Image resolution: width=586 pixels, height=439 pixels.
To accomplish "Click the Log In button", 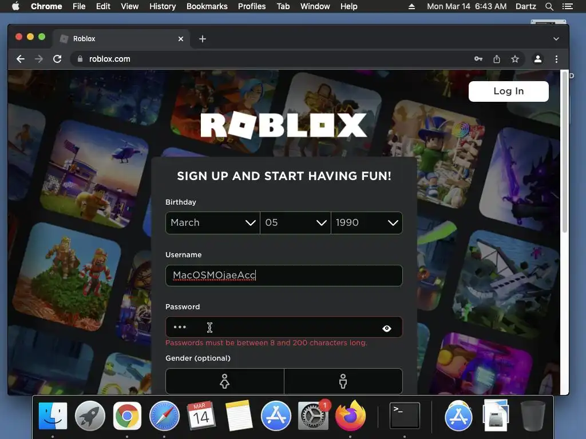I will [x=509, y=91].
